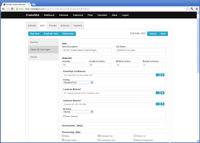200x143 pixels.
Task: Browse for Substrate Material
Action: [158, 104]
